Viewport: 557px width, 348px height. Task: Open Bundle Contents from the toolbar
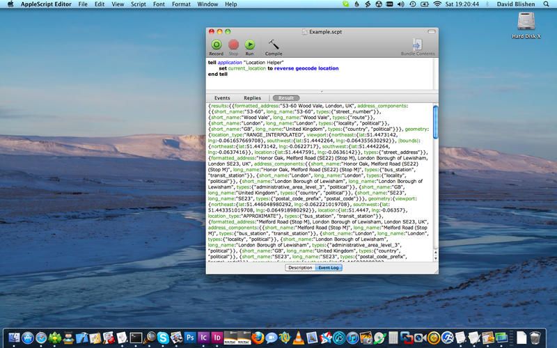click(416, 45)
